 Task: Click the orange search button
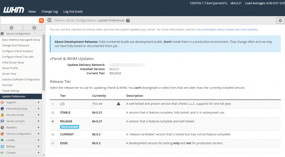click(x=41, y=20)
